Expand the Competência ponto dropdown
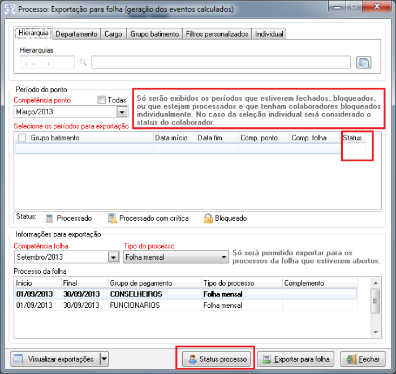 [x=120, y=112]
